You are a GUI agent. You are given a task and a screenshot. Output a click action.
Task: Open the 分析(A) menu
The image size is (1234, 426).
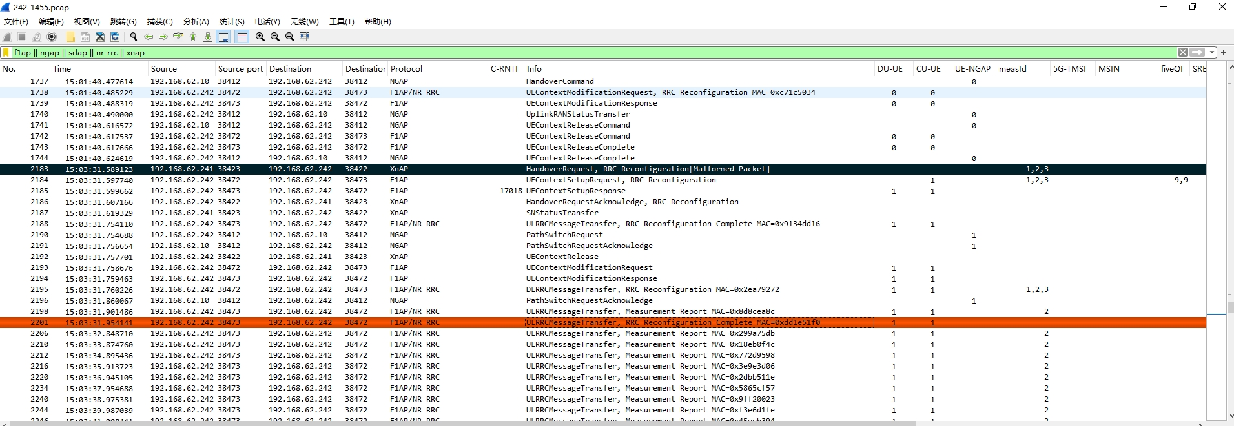196,21
